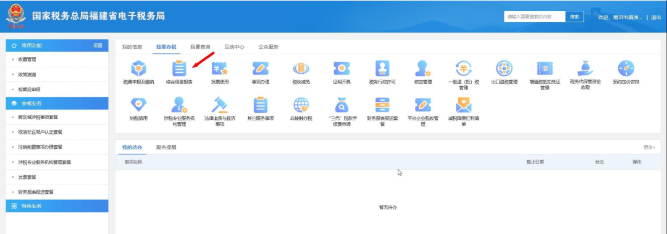
Task: Open 财务报表报送套餐 icon
Action: tap(382, 105)
